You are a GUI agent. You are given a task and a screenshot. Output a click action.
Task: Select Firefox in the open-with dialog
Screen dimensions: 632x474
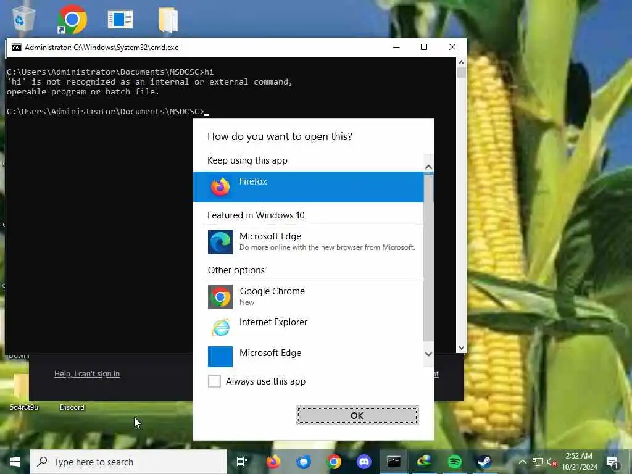point(308,186)
